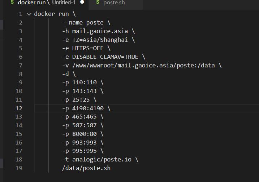Screen dimensions: 259x182
Task: Click the shell icon on poste.sh tab
Action: click(x=98, y=3)
